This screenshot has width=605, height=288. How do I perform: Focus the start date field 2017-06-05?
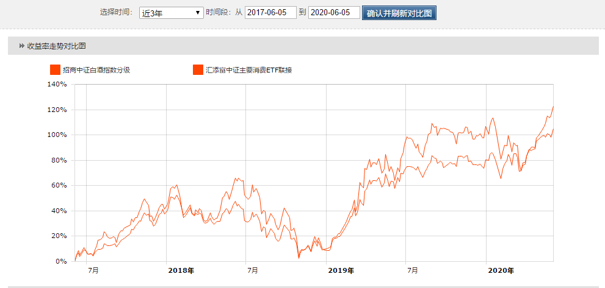point(270,13)
